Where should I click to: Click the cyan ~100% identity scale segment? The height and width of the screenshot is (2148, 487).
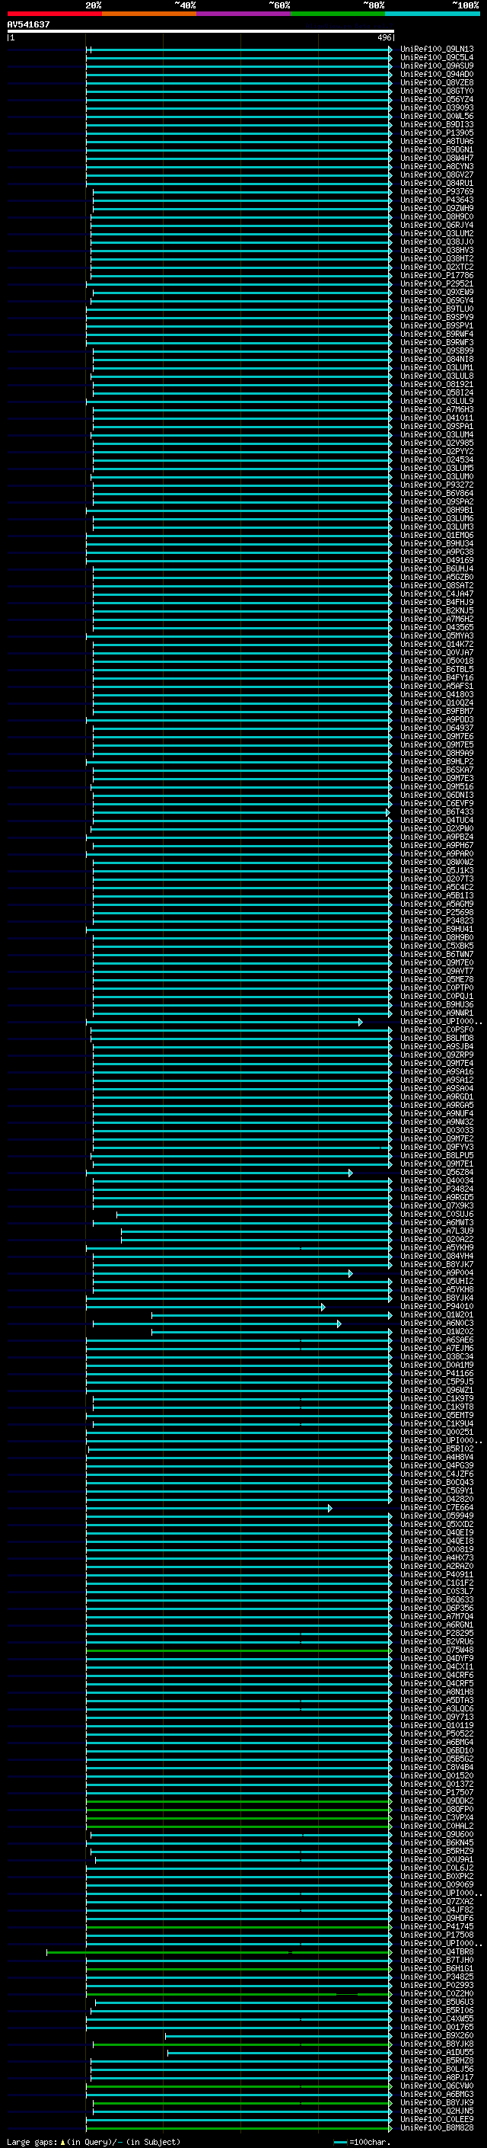pos(432,14)
